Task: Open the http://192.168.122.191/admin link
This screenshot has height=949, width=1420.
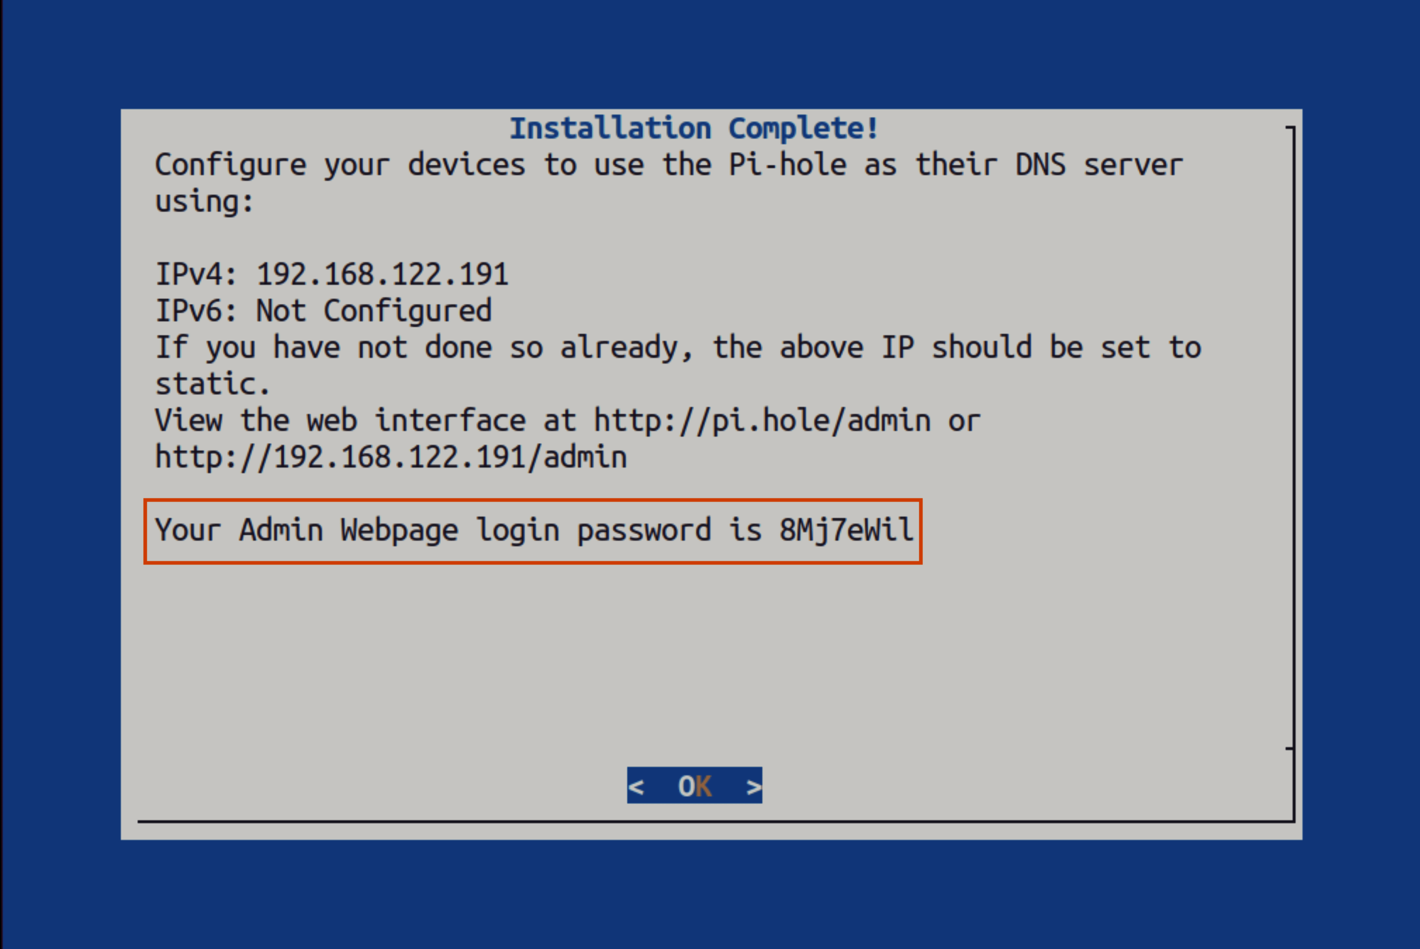Action: click(x=390, y=456)
